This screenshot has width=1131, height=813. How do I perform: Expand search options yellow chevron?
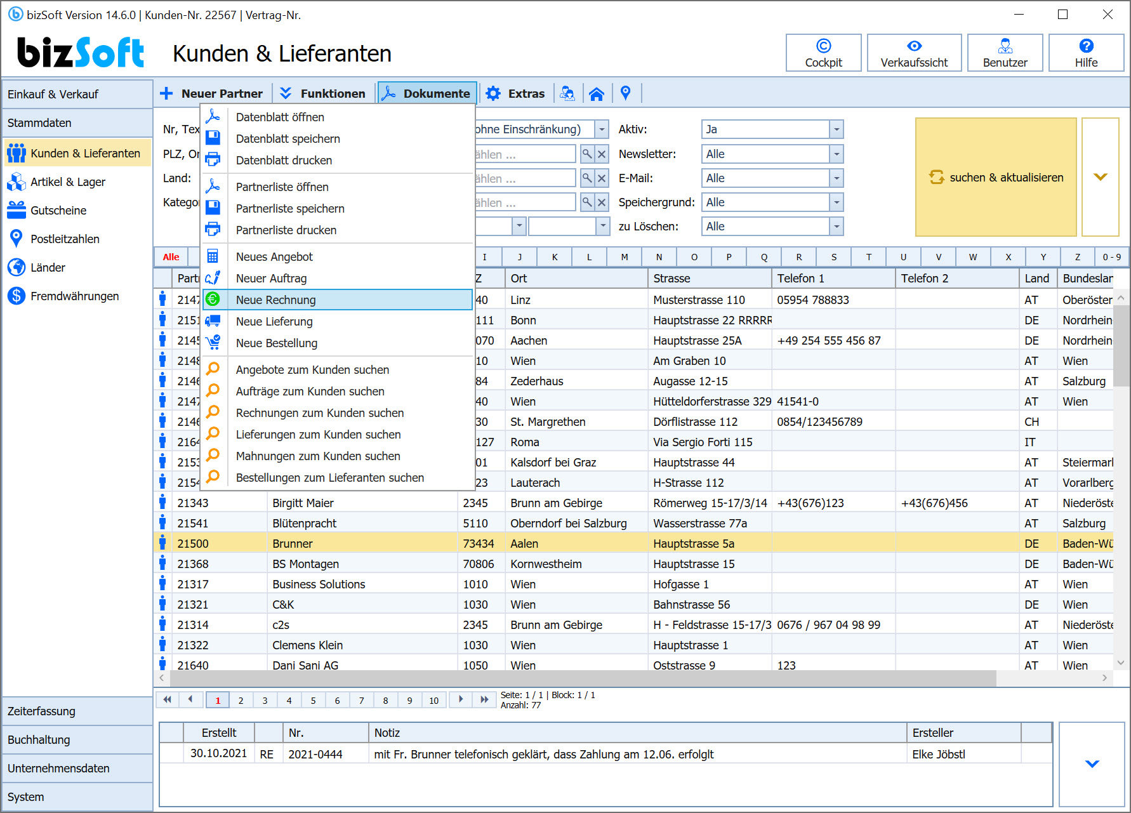pos(1101,177)
